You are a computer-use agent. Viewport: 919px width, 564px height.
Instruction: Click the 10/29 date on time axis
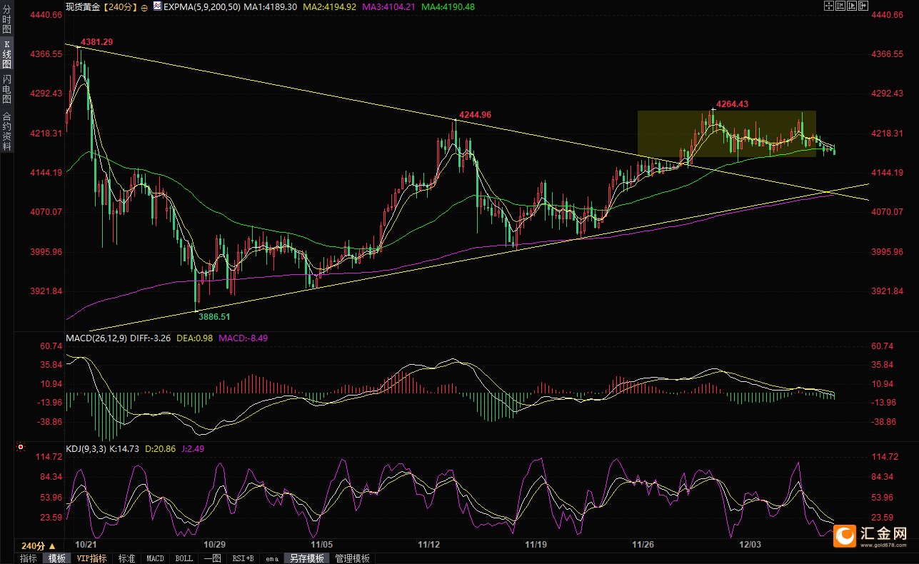(214, 545)
